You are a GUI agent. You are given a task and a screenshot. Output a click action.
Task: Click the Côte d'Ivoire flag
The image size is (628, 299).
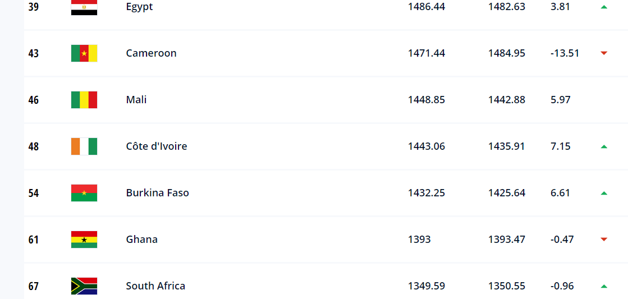tap(84, 146)
